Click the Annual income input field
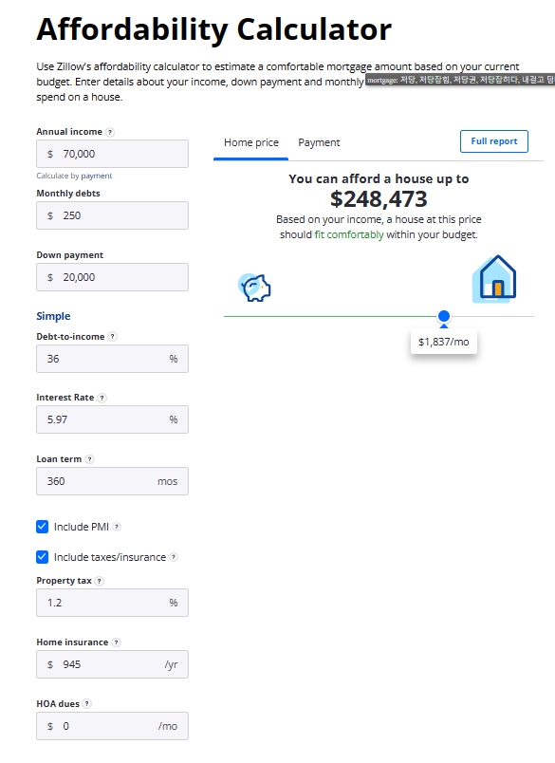This screenshot has width=555, height=763. click(x=112, y=153)
